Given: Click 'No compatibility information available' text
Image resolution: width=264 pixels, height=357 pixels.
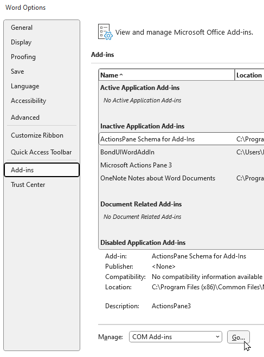Looking at the screenshot, I should [207, 277].
